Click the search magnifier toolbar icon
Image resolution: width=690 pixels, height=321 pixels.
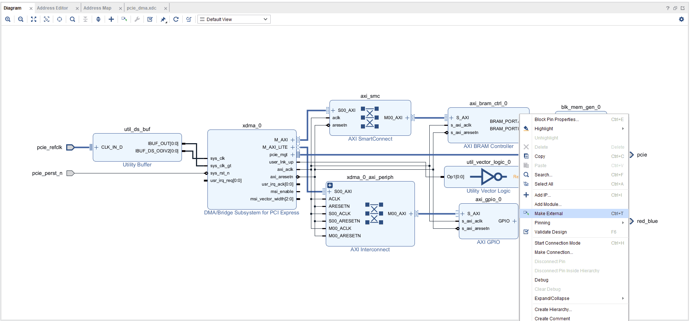(x=72, y=19)
